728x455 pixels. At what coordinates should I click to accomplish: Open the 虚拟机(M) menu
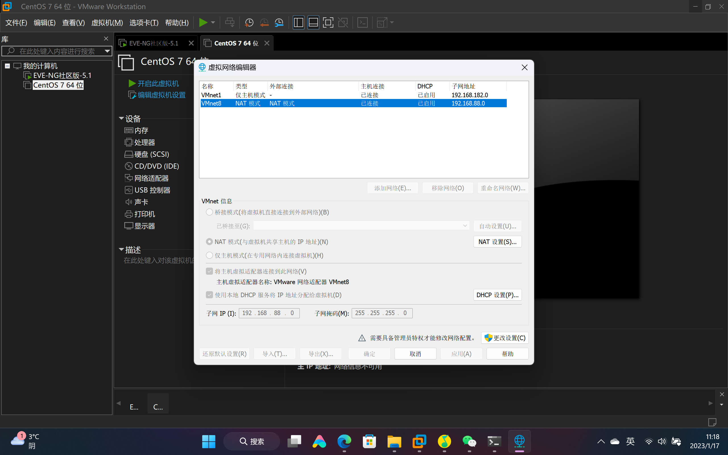click(x=107, y=22)
